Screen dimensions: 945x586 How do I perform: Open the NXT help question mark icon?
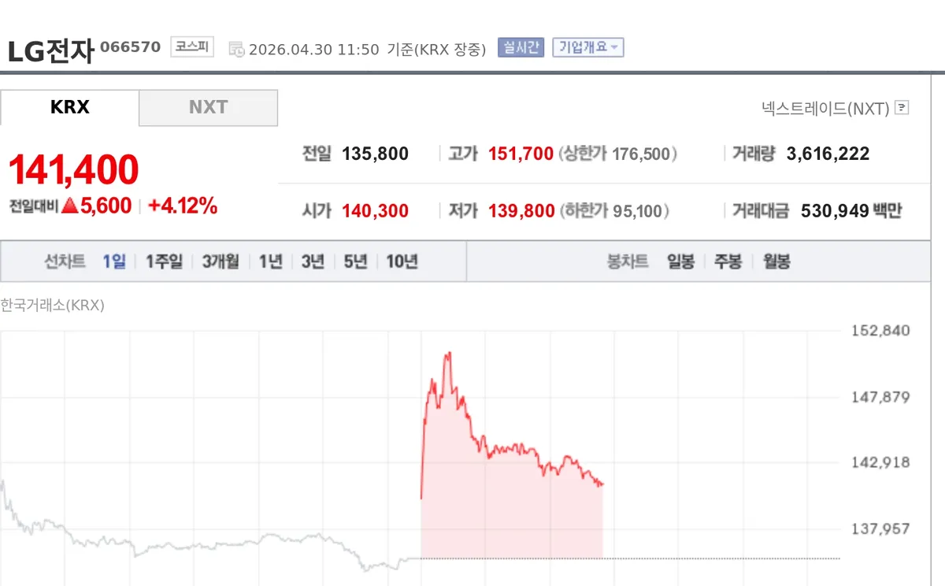(901, 107)
